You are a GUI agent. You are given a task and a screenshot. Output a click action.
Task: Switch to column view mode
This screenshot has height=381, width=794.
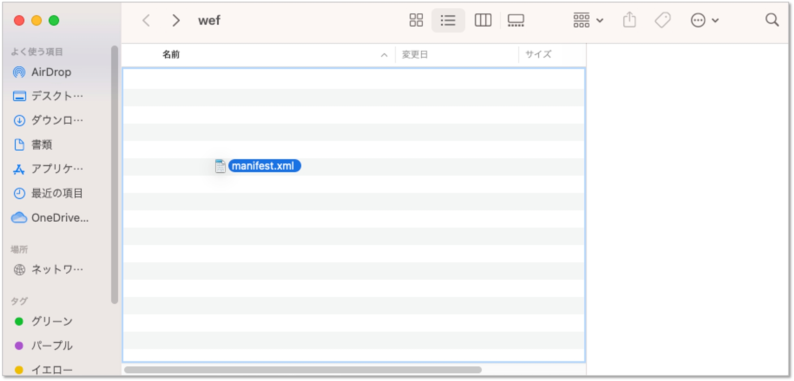pos(483,20)
